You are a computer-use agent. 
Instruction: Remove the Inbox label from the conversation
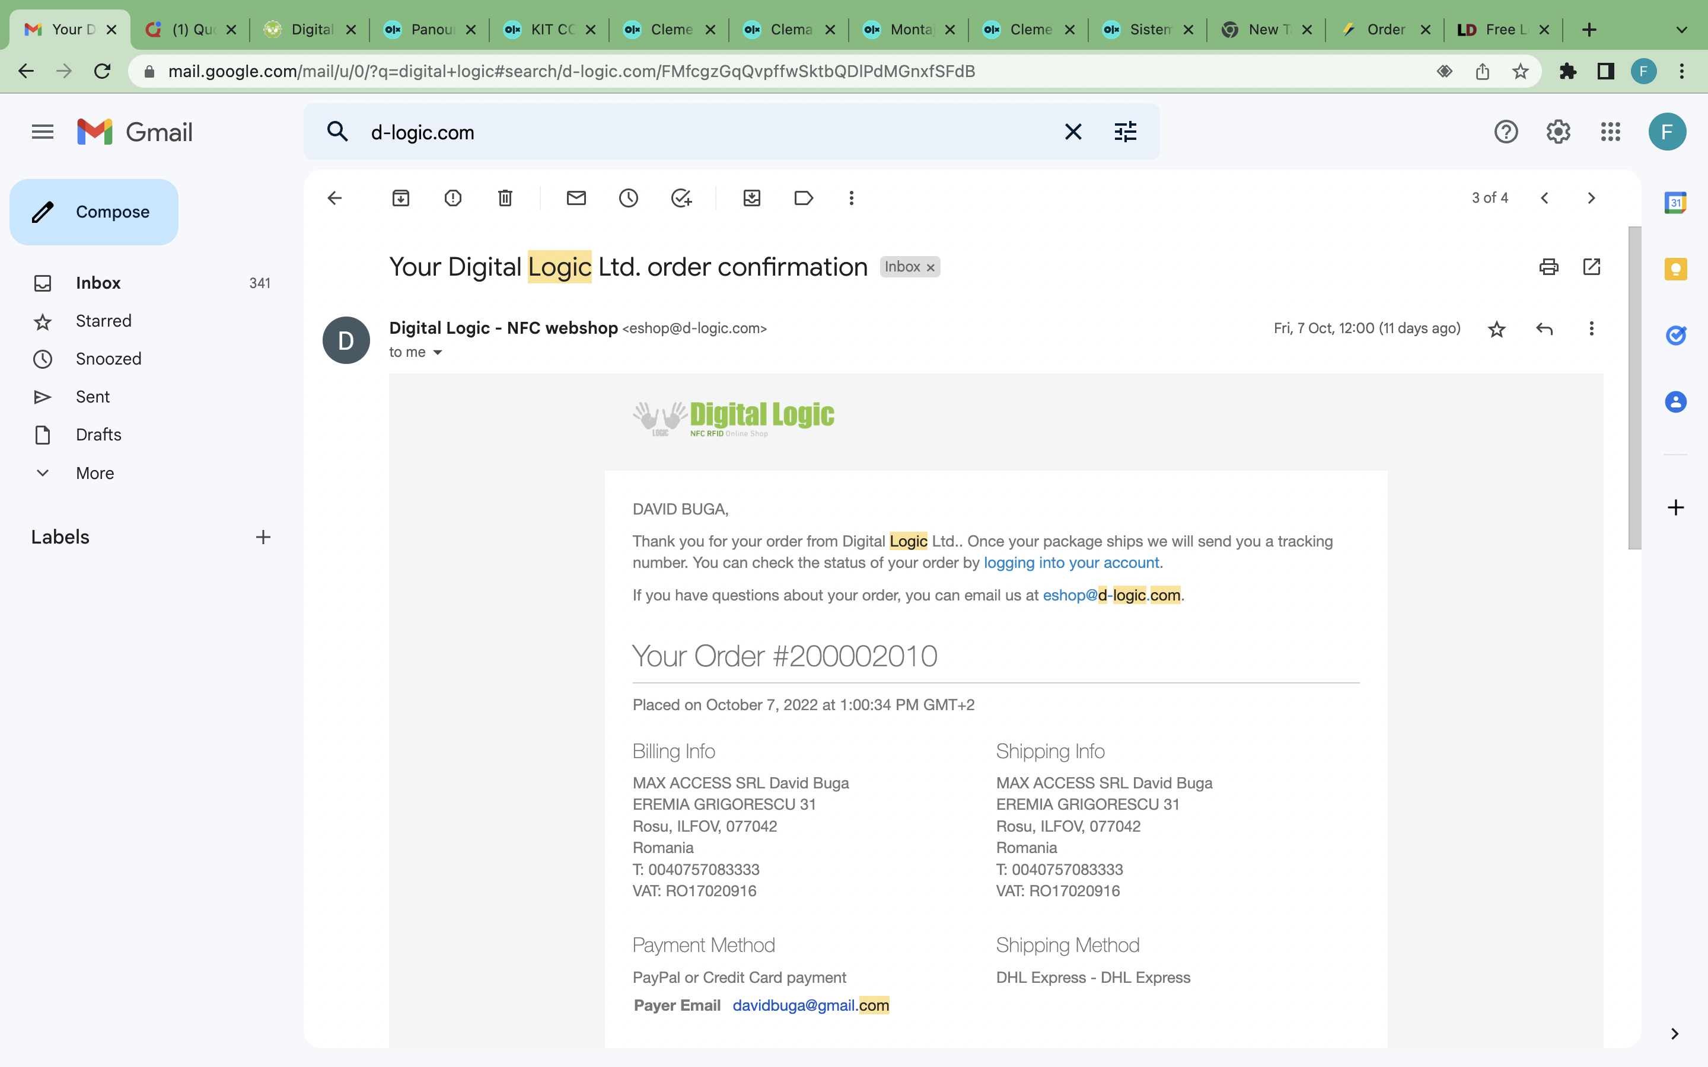[x=931, y=267]
